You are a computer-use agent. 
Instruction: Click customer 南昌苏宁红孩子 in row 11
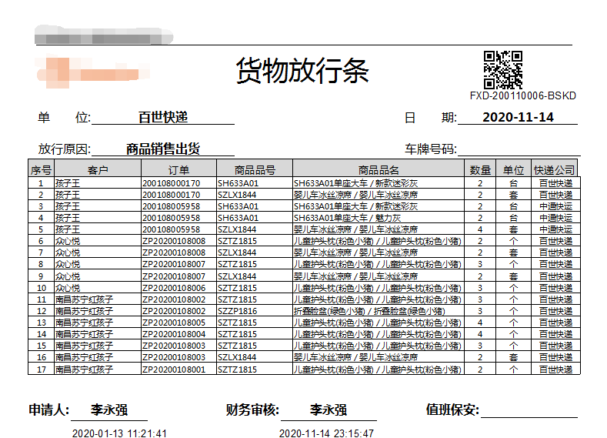(84, 299)
